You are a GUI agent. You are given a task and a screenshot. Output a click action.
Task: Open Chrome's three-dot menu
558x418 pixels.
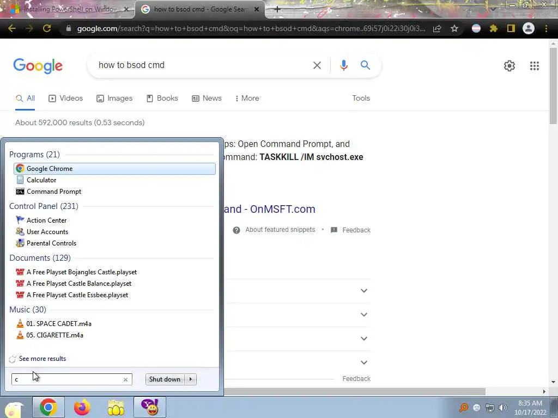[x=546, y=28]
